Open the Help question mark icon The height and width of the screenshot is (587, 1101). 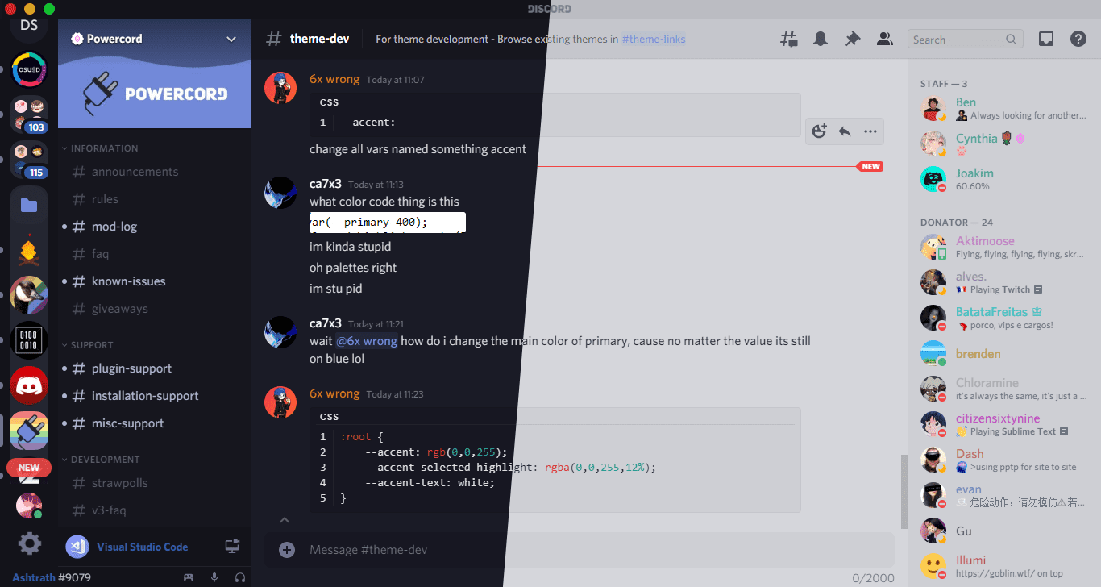(1078, 39)
